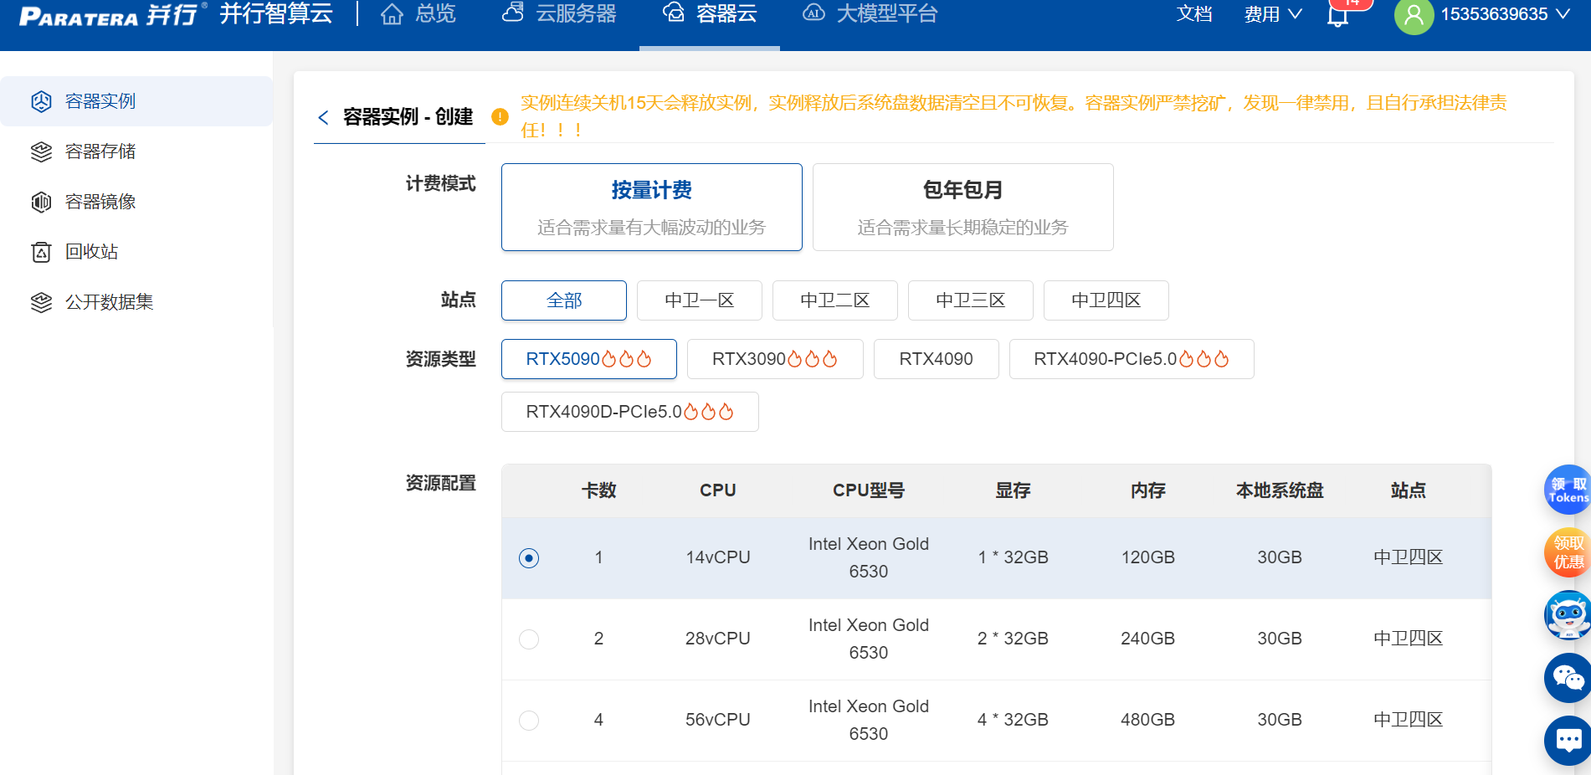This screenshot has height=775, width=1591.
Task: Select 中卫一区 site
Action: point(700,300)
